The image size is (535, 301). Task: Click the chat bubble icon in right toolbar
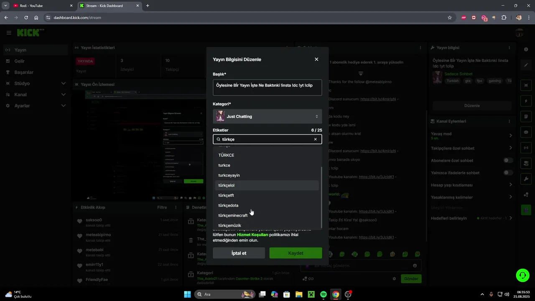pos(526,132)
